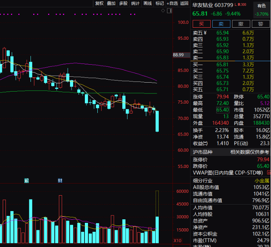Click the 300 index badge
Image resolution: width=271 pixels, height=247 pixels.
243,5
